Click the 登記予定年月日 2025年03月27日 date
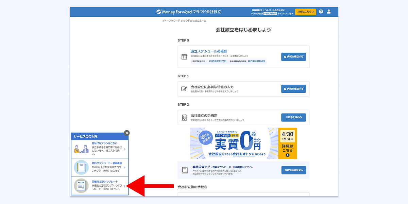The width and height of the screenshot is (408, 204). pyautogui.click(x=218, y=61)
